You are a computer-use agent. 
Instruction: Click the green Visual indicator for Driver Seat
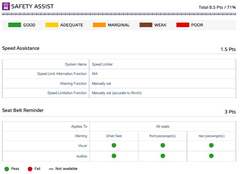tap(114, 145)
